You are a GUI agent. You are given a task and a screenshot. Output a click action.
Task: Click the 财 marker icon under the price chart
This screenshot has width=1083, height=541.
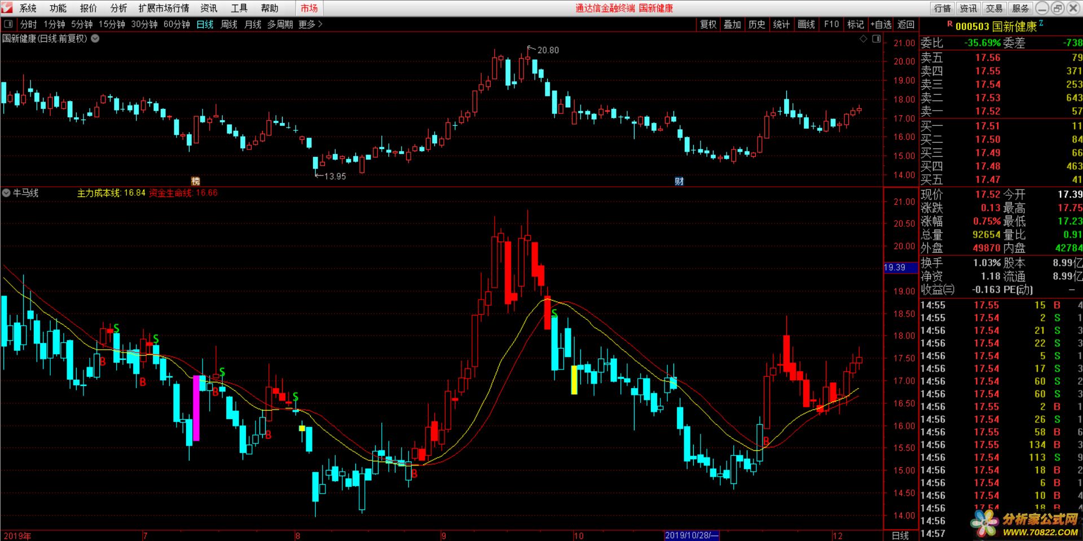pos(679,181)
